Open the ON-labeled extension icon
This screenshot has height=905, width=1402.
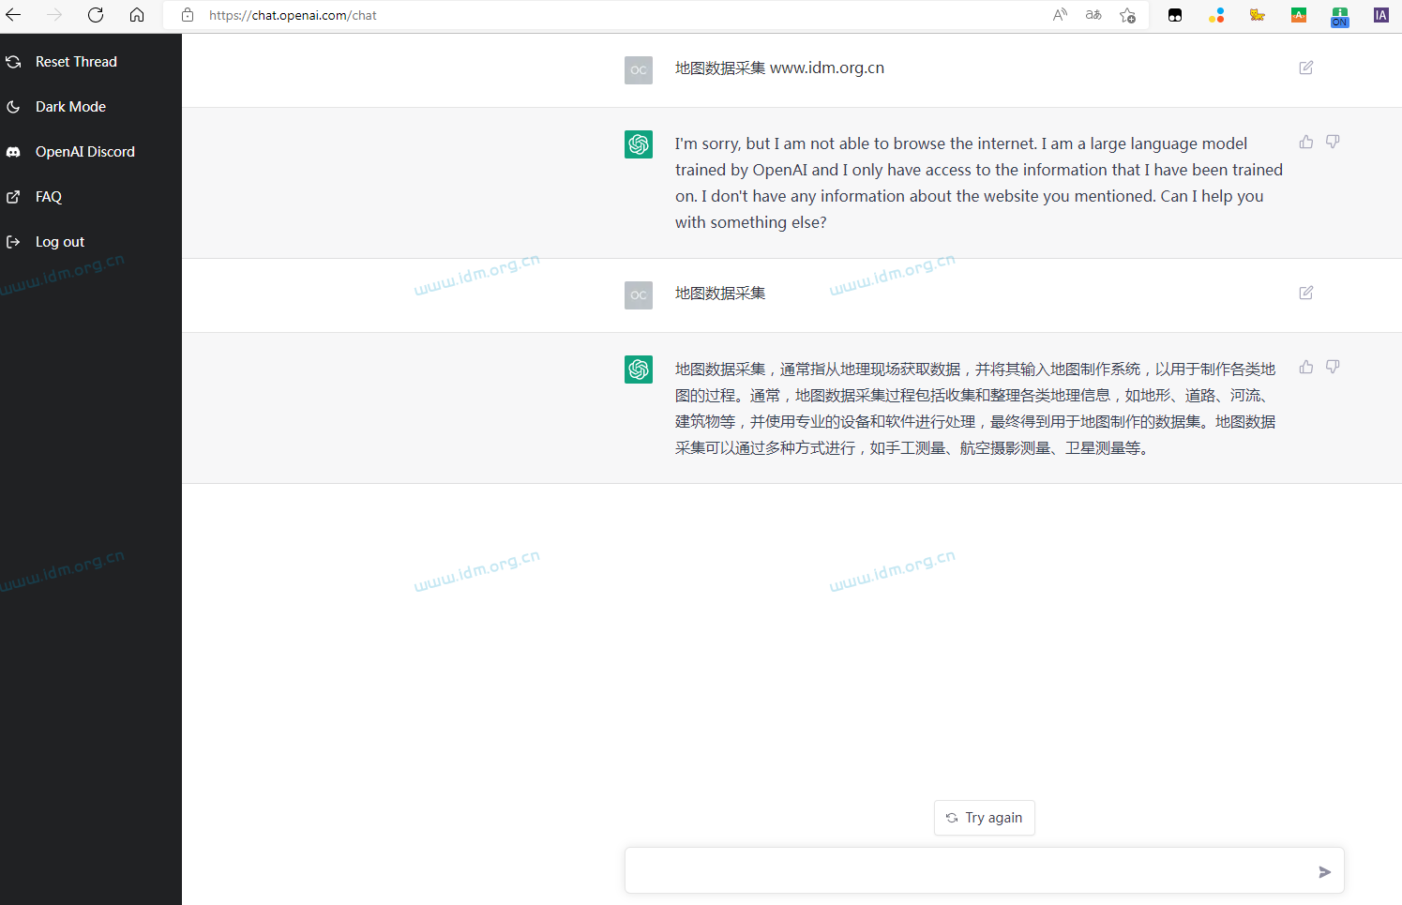pyautogui.click(x=1340, y=17)
